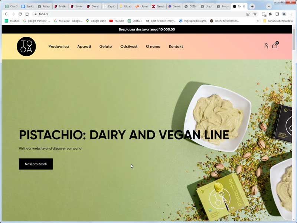297x223 pixels.
Task: Click the Naši proizvodi button
Action: click(36, 164)
